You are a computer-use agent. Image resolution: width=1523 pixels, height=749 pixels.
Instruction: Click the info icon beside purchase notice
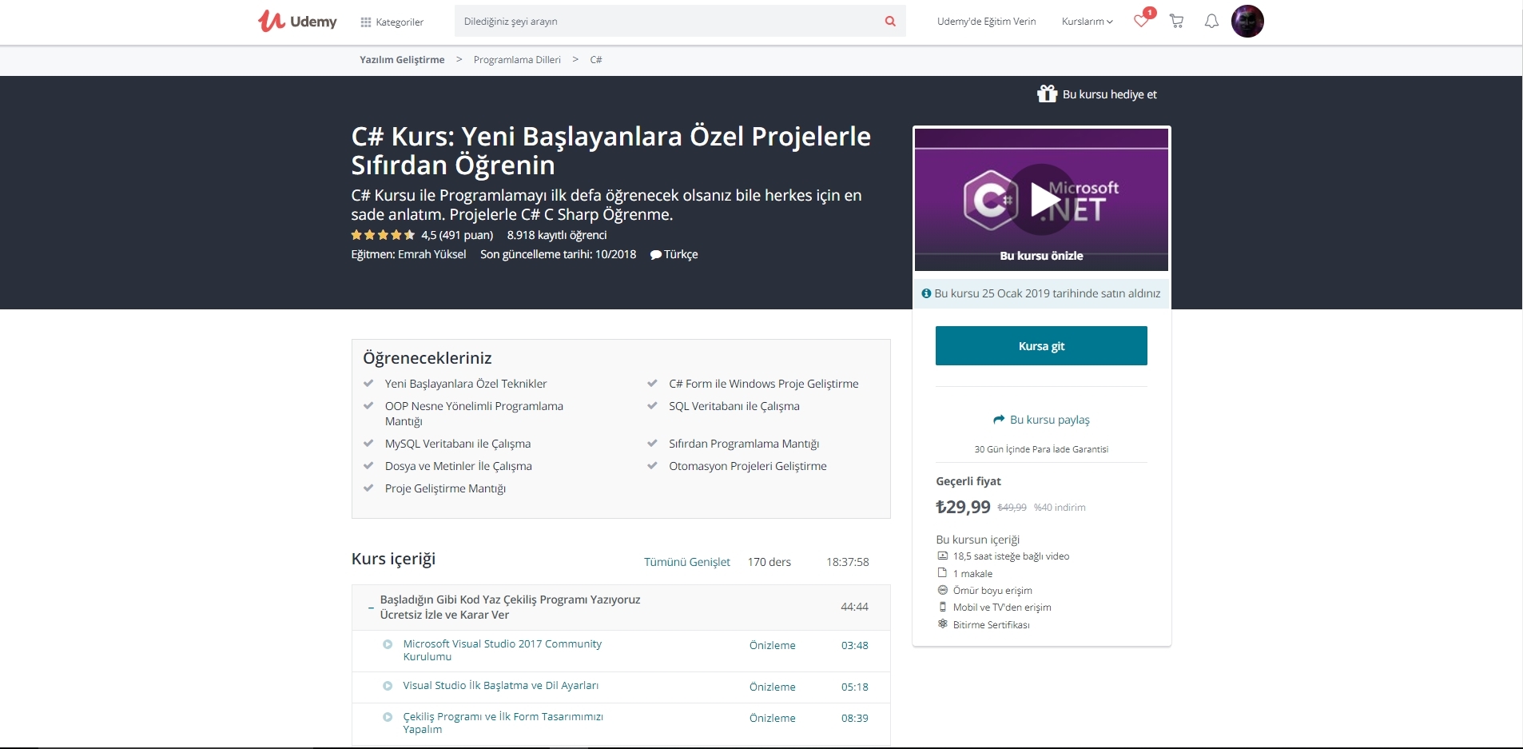pyautogui.click(x=926, y=293)
